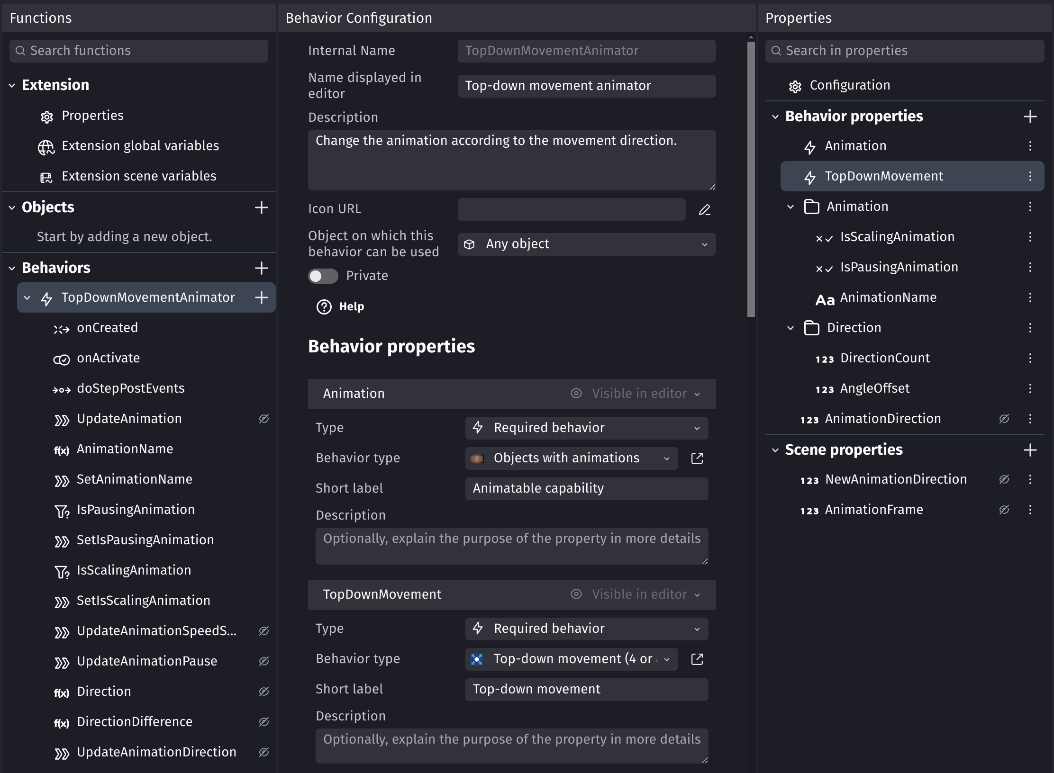The image size is (1054, 773).
Task: Open options menu for AngleOffset property
Action: tap(1030, 388)
